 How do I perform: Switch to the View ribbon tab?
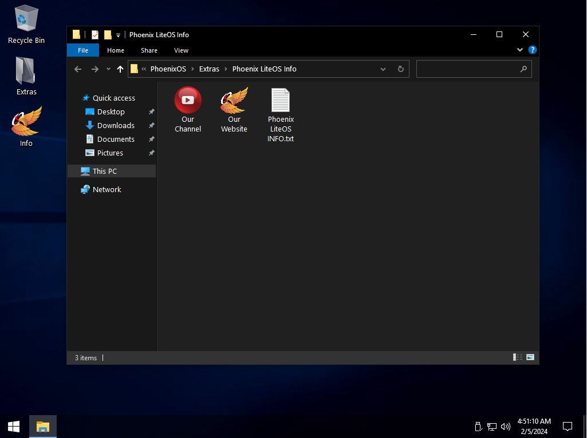pyautogui.click(x=181, y=50)
